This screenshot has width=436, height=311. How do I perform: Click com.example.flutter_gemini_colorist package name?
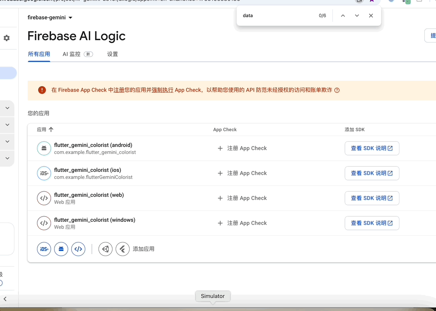coord(95,152)
